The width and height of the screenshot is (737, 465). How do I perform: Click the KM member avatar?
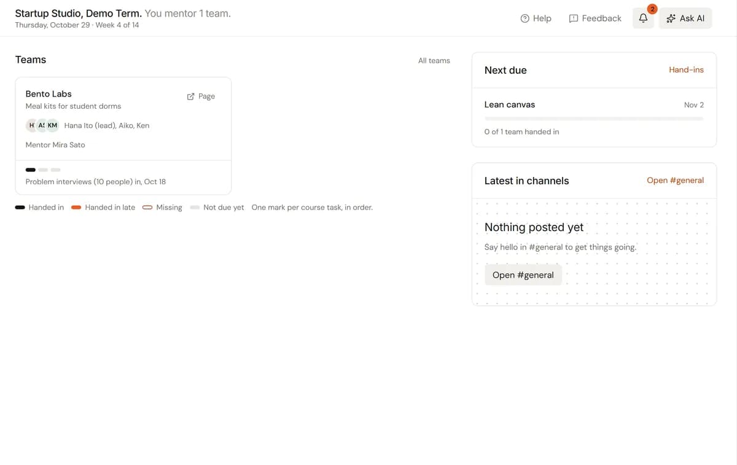(52, 125)
